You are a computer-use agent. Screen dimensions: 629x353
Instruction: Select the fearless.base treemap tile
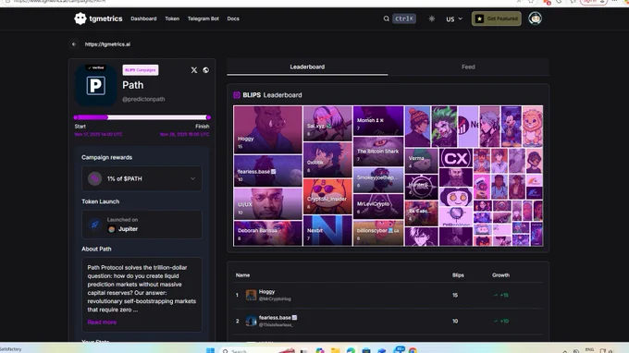click(x=268, y=170)
